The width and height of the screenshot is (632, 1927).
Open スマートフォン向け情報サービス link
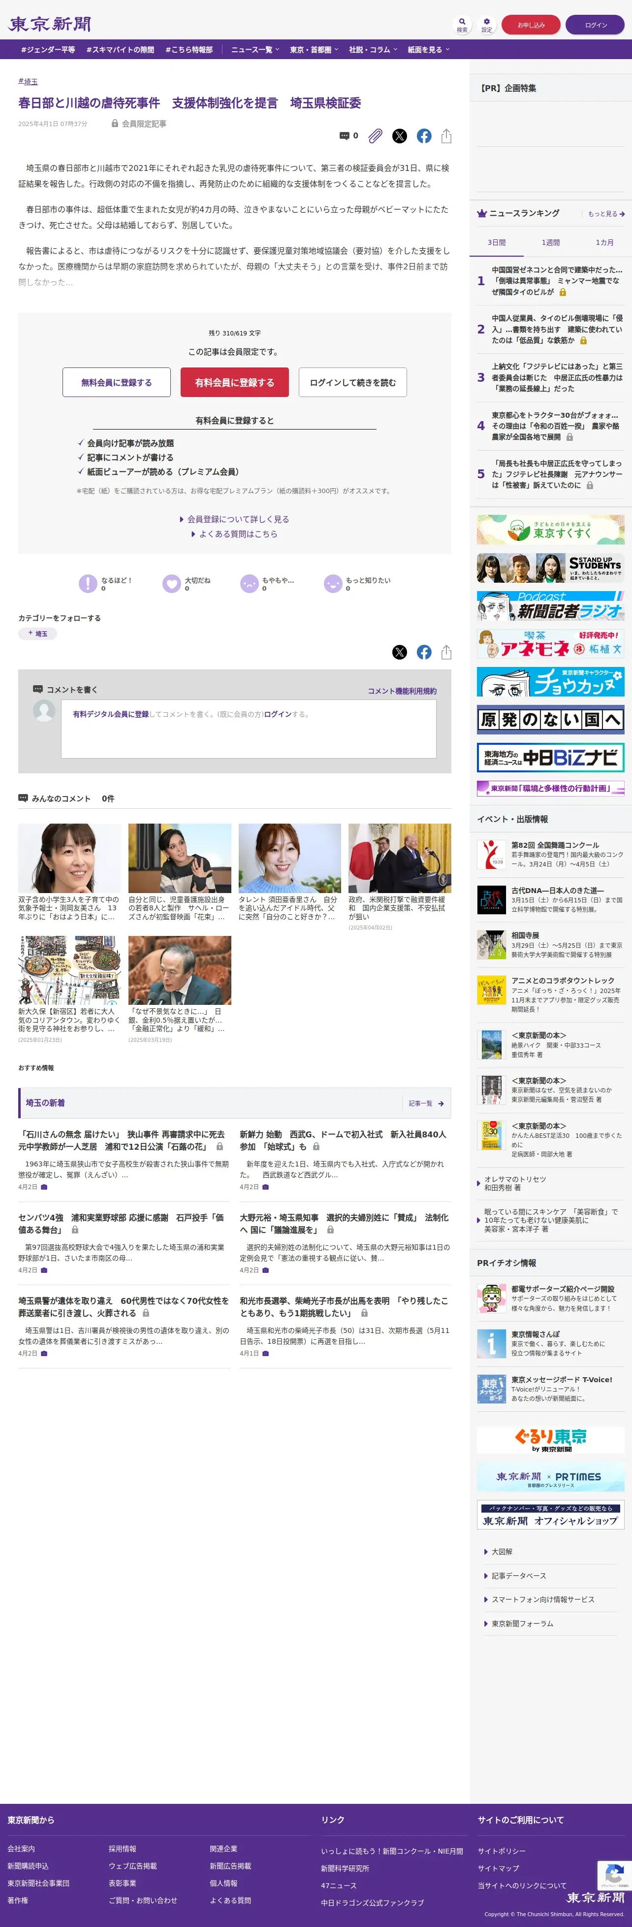[x=542, y=1599]
